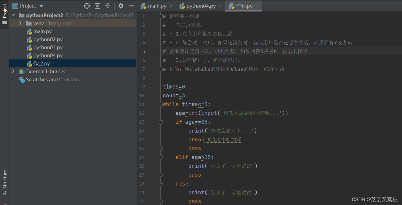Click the '# 猜年龄小游戏' comment on line 1

(181, 16)
